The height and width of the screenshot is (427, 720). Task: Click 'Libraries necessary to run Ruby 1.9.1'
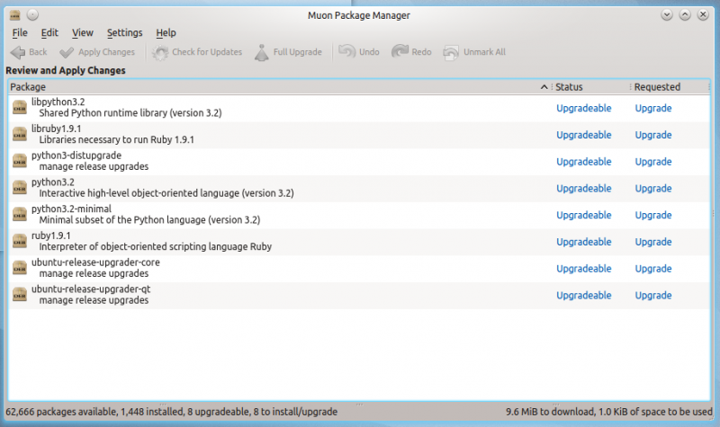pos(117,139)
